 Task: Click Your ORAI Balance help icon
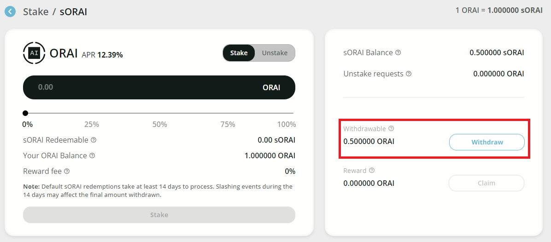[92, 156]
